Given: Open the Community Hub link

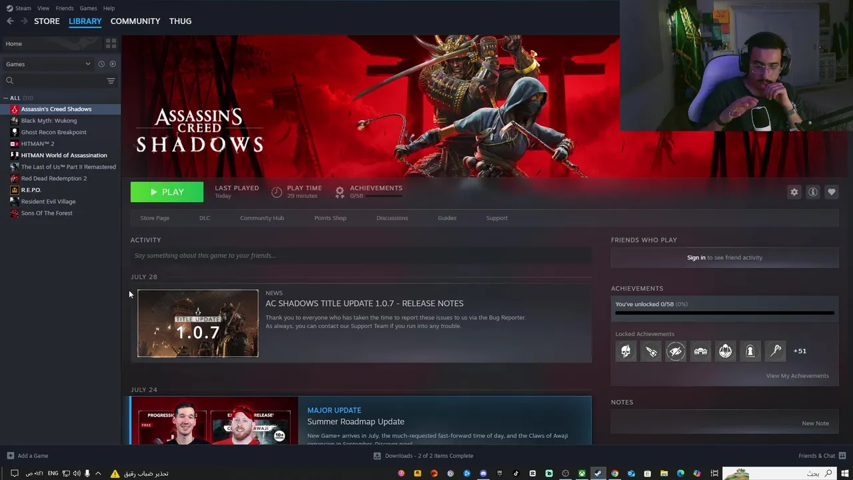Looking at the screenshot, I should click(x=262, y=218).
